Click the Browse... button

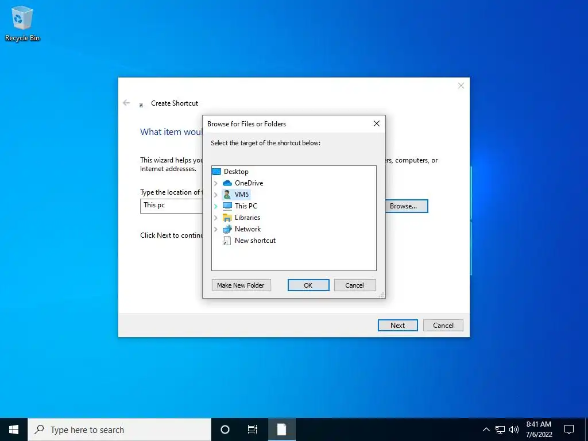(x=407, y=206)
